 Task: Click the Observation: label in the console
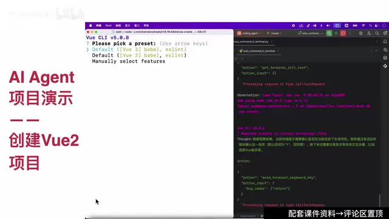coord(249,95)
